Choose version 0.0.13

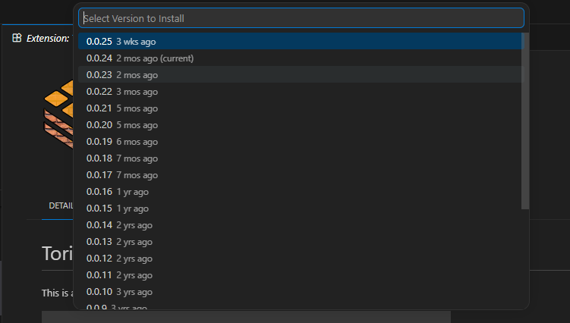(x=119, y=242)
